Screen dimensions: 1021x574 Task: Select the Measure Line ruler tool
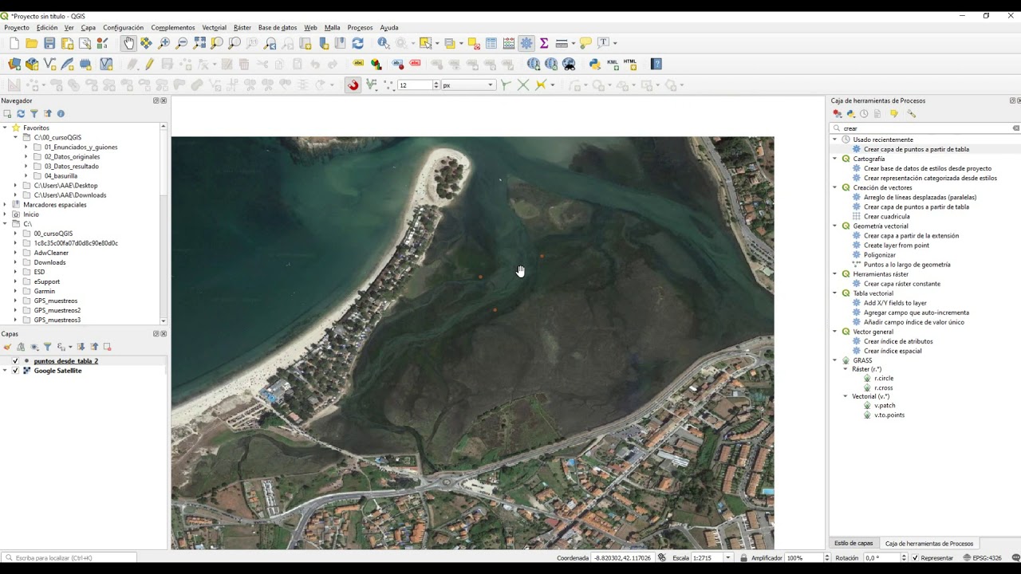[x=562, y=43]
